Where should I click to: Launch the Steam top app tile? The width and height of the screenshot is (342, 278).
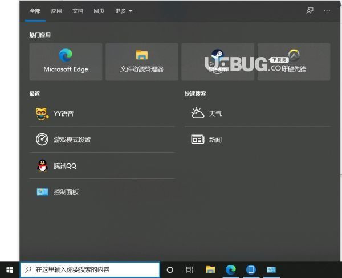pyautogui.click(x=218, y=62)
